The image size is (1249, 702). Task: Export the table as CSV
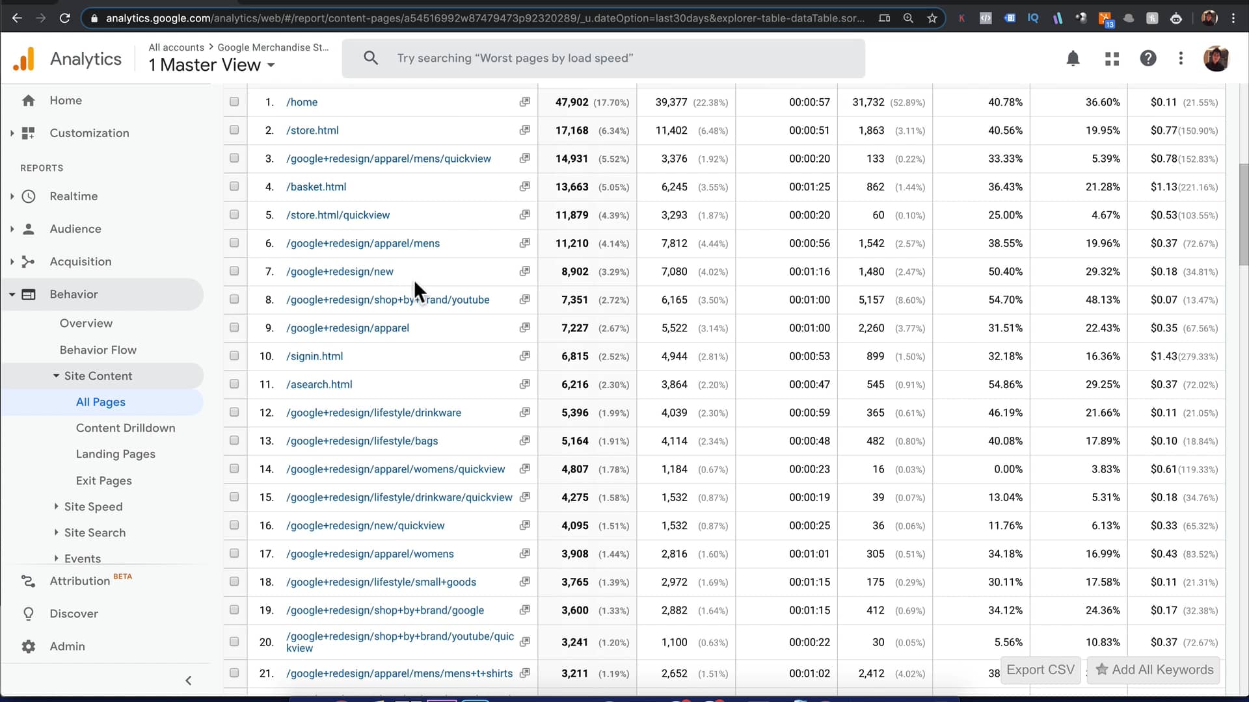tap(1040, 669)
